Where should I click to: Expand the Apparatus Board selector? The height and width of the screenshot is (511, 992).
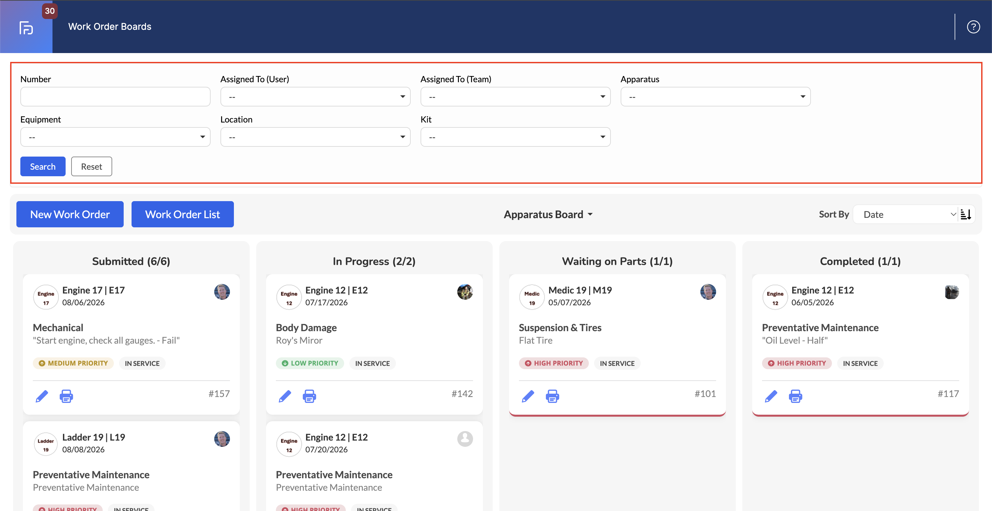(548, 215)
